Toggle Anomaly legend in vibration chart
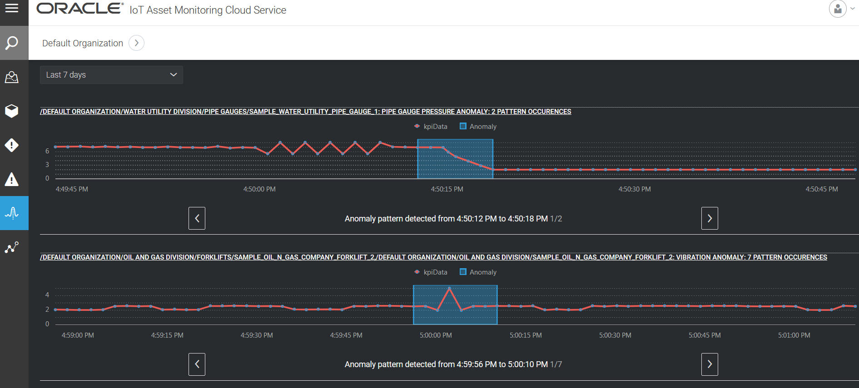 point(478,272)
